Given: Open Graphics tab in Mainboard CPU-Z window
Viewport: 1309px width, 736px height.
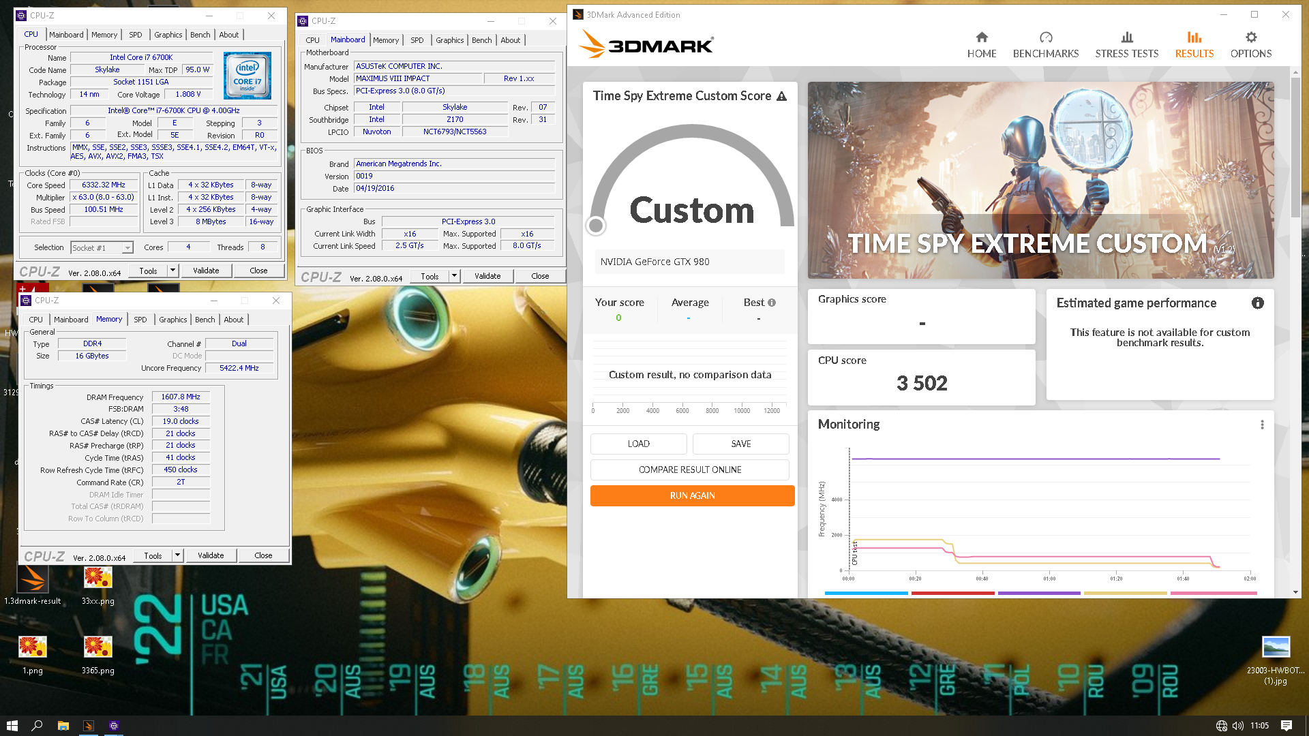Looking at the screenshot, I should pyautogui.click(x=450, y=40).
